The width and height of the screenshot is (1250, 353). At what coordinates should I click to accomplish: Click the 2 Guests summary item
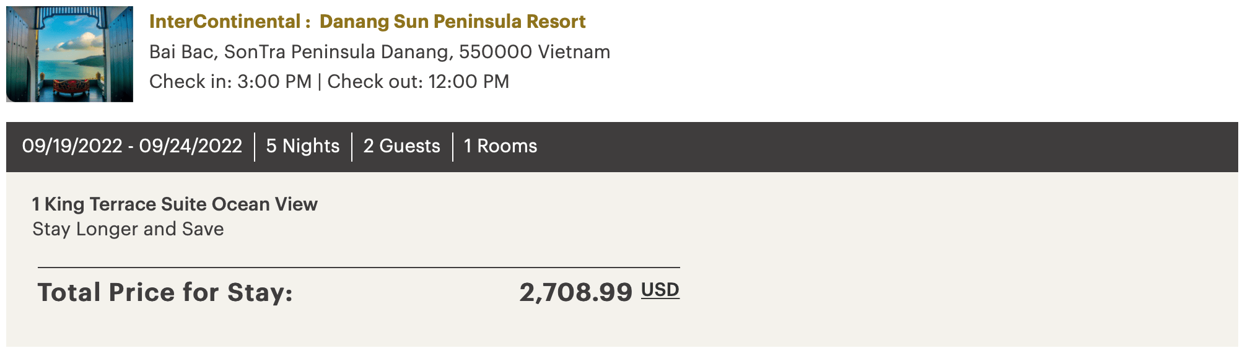pyautogui.click(x=402, y=146)
